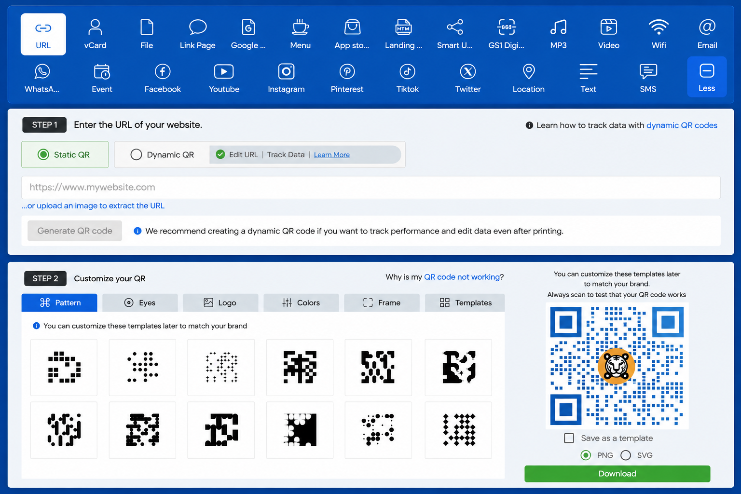Image resolution: width=741 pixels, height=494 pixels.
Task: Switch to the Colors tab
Action: tap(301, 302)
